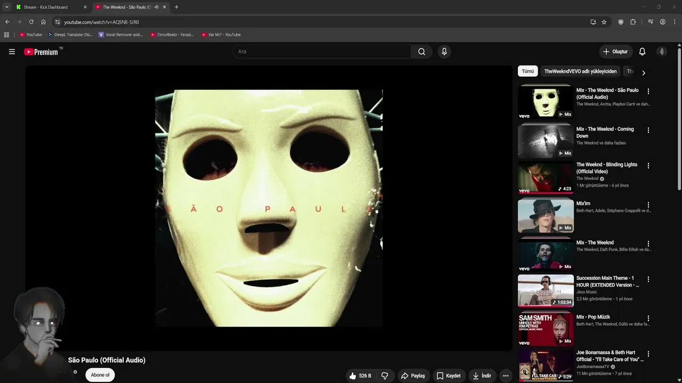Click the browser address bar URL
682x383 pixels.
(101, 22)
